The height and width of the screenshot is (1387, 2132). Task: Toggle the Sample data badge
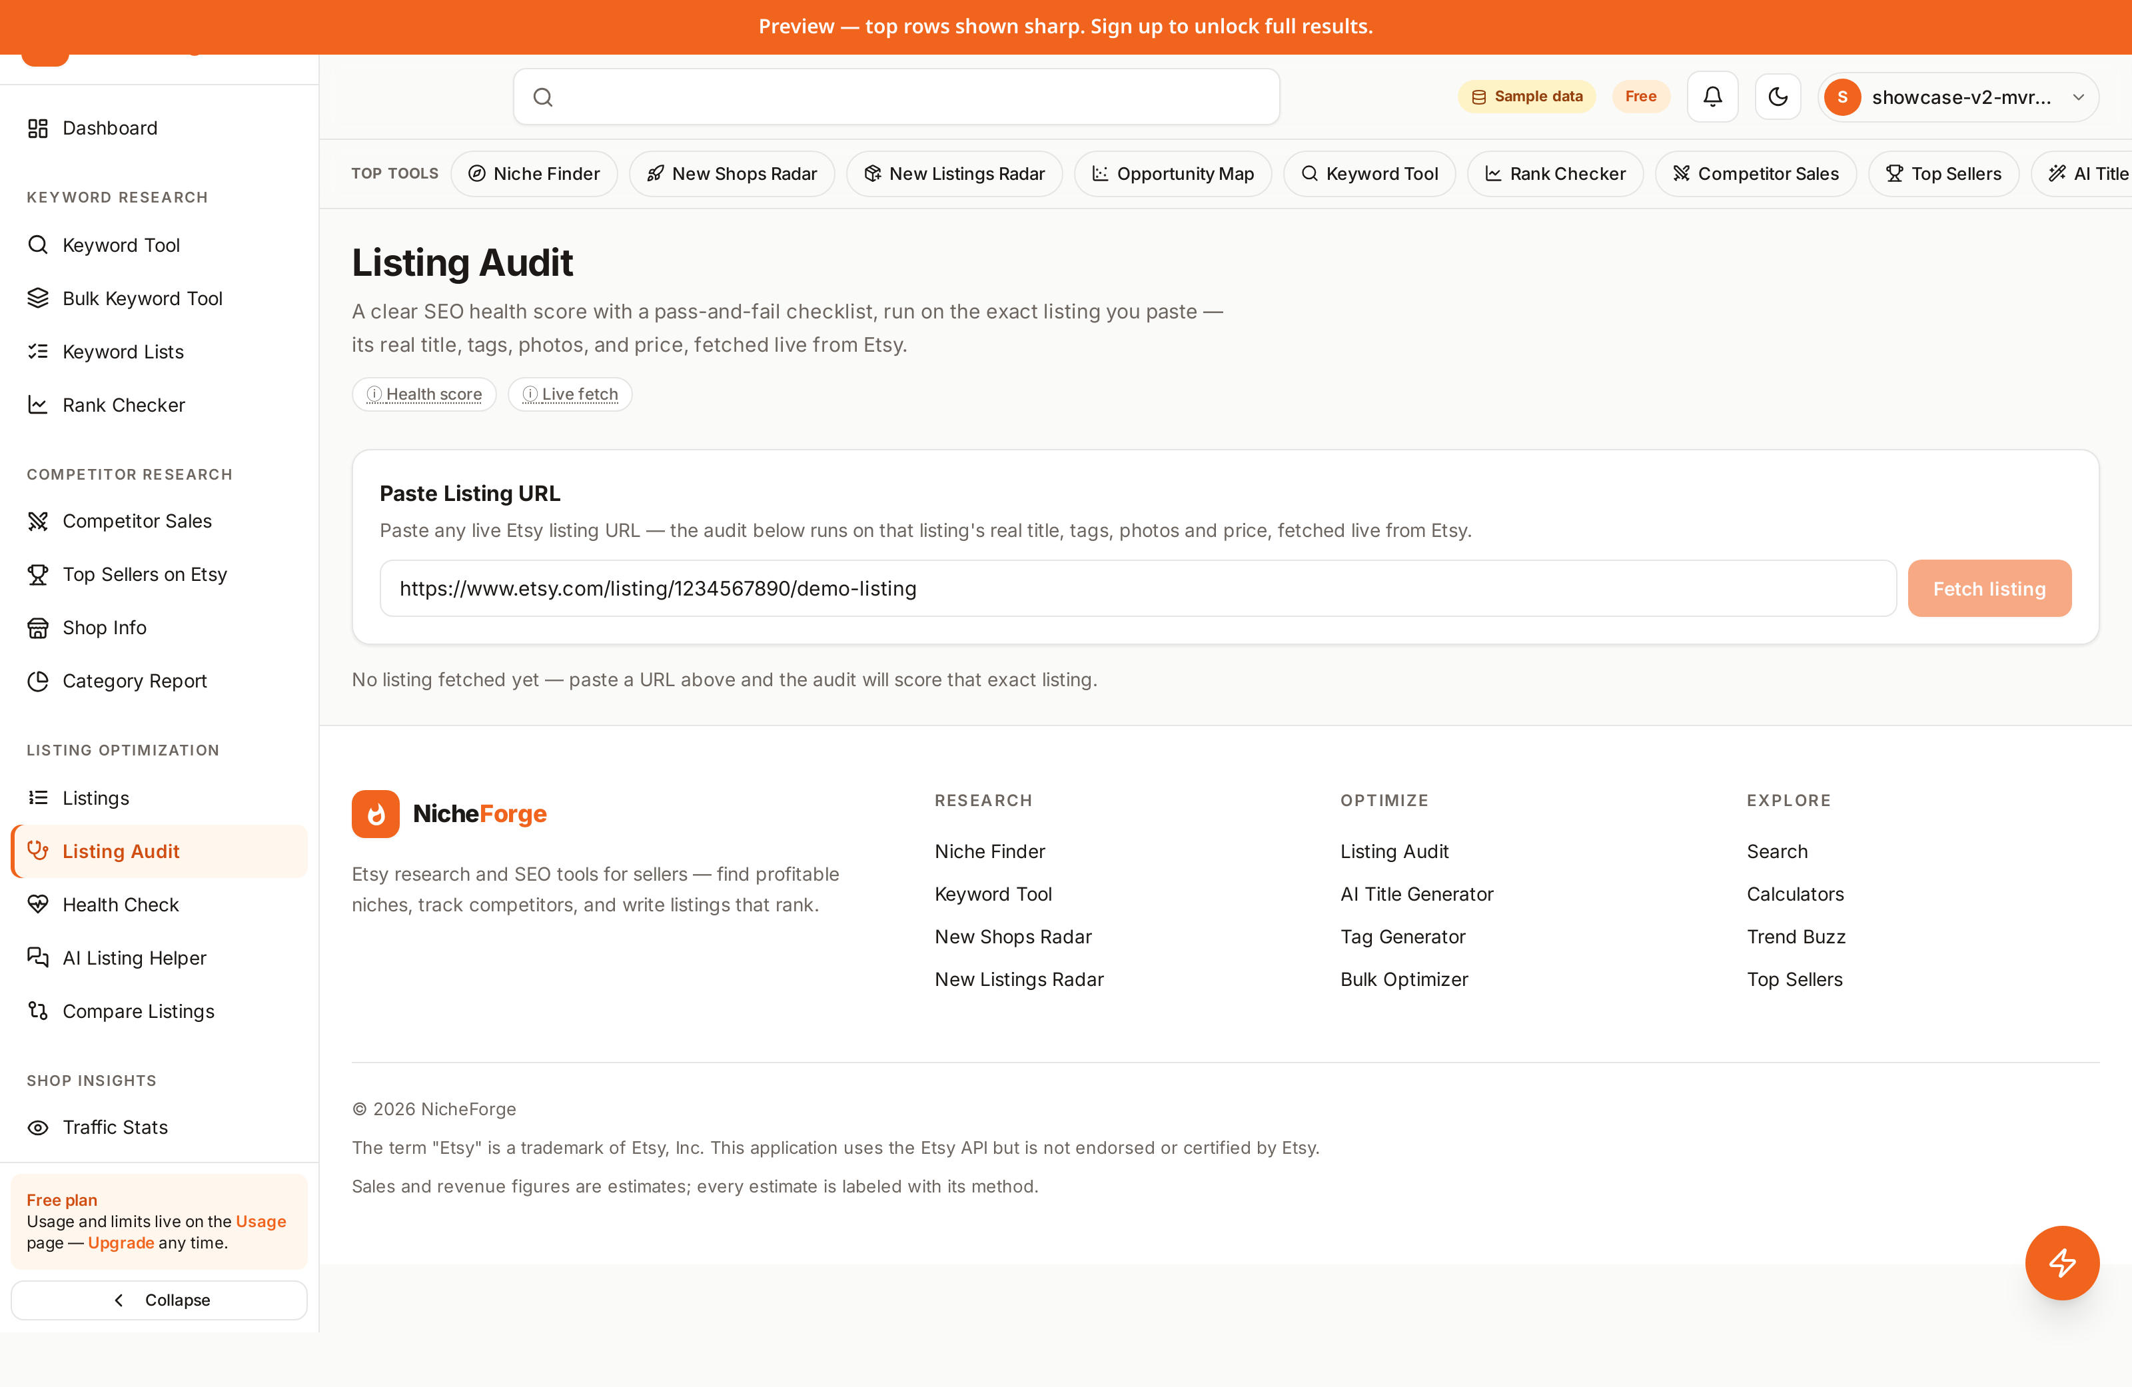pos(1526,97)
